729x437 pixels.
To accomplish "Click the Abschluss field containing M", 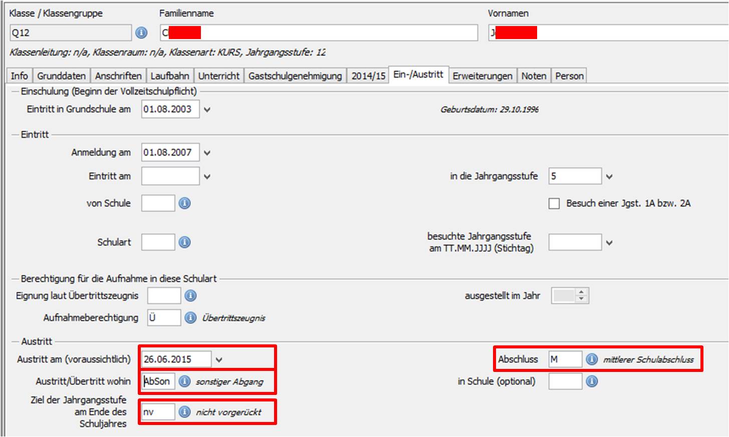I will pos(566,359).
